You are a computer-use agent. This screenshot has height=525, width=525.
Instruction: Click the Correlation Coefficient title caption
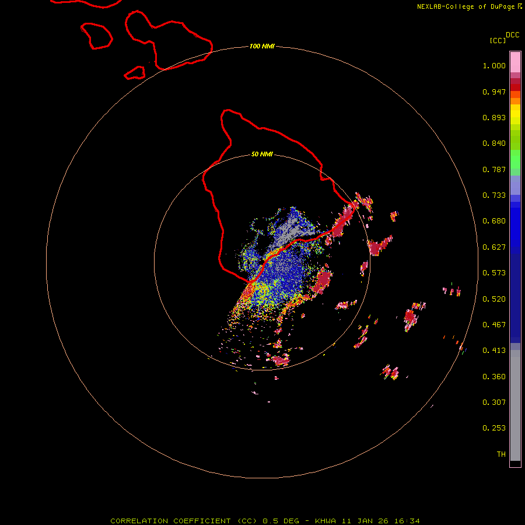(x=265, y=521)
